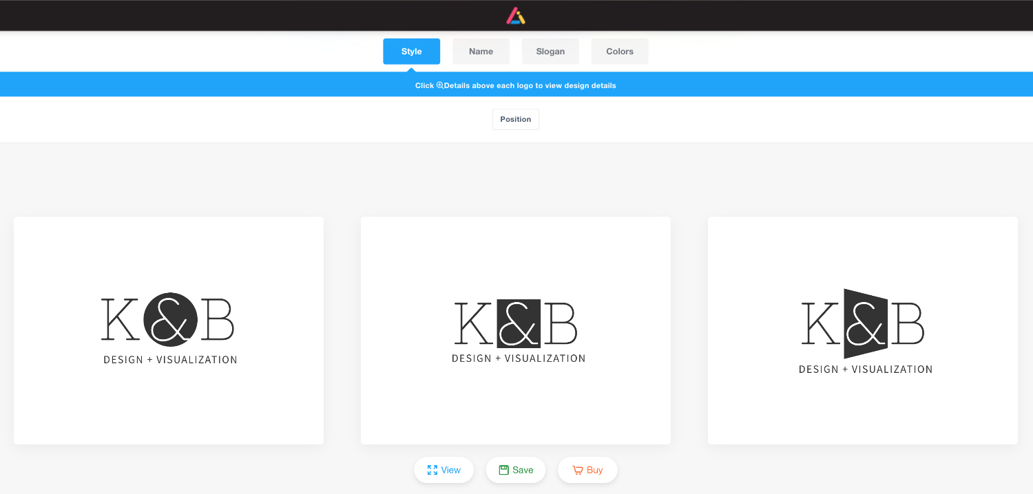Click the floppy disk Save icon
The width and height of the screenshot is (1033, 494).
coord(504,470)
